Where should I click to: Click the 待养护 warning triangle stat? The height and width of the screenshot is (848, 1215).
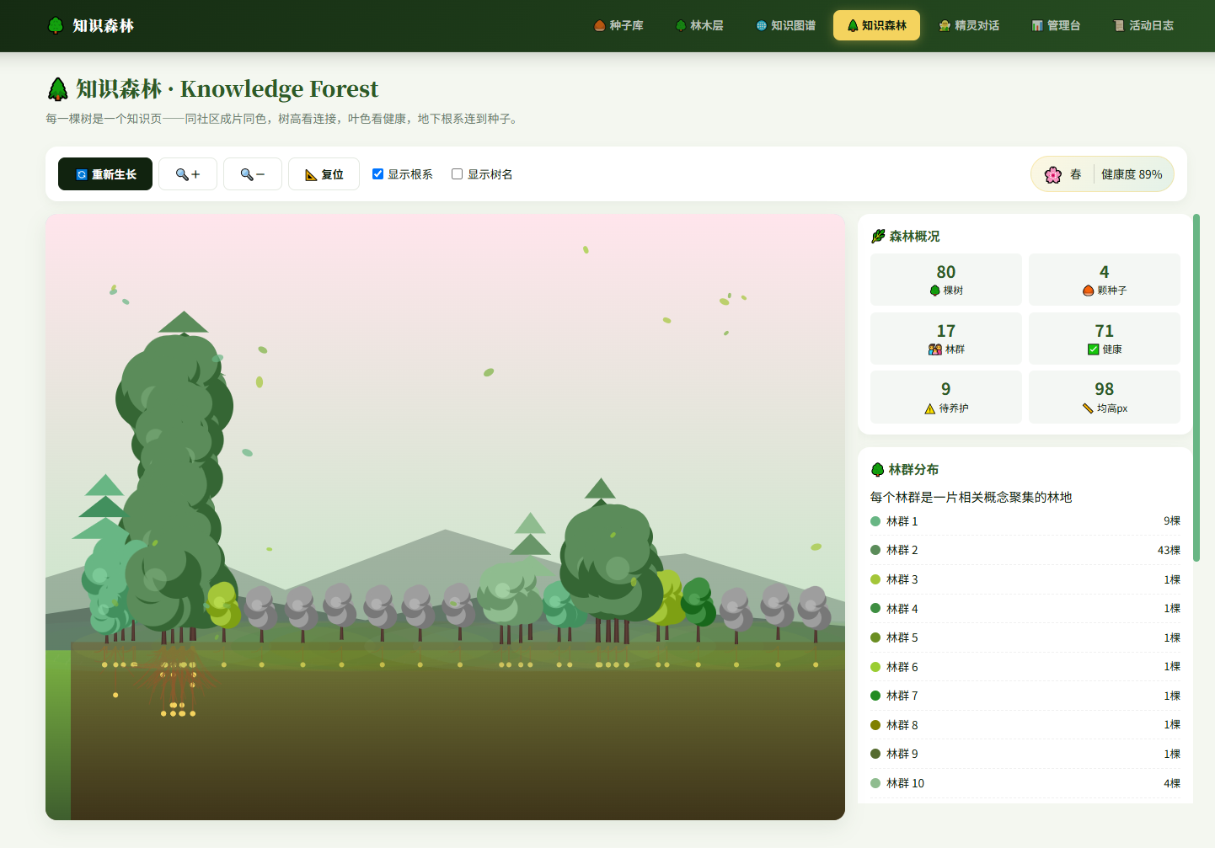tap(946, 397)
